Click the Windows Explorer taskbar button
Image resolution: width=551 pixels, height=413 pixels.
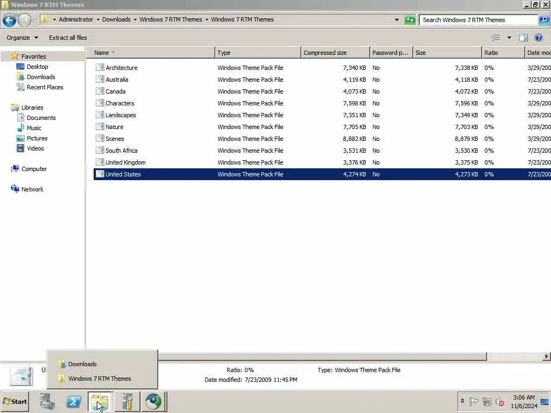(x=100, y=401)
